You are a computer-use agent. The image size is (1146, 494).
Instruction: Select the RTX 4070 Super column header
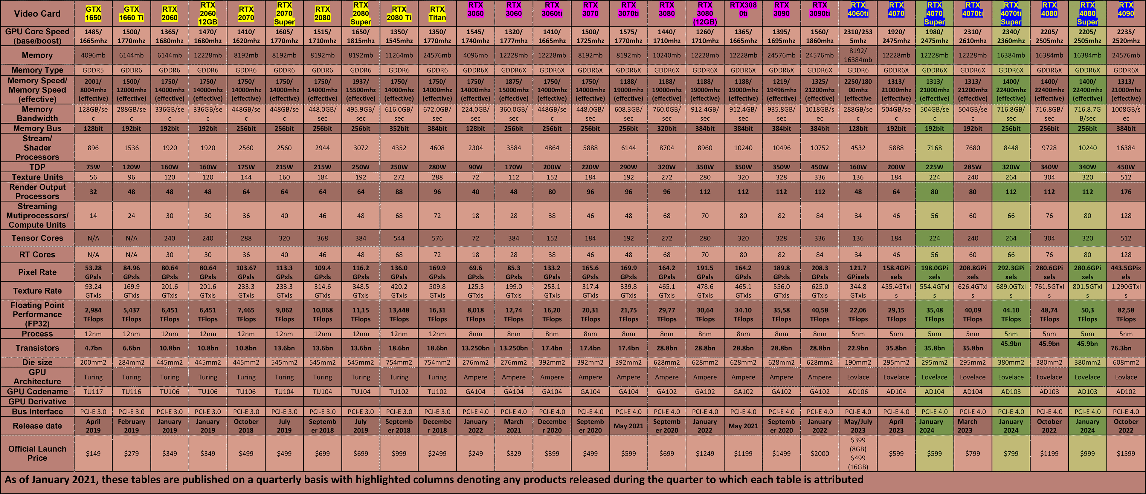[x=935, y=13]
